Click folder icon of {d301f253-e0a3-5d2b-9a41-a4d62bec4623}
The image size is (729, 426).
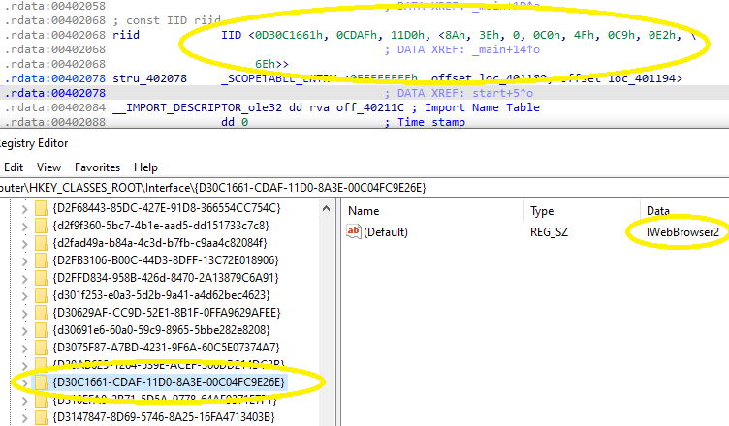point(40,295)
